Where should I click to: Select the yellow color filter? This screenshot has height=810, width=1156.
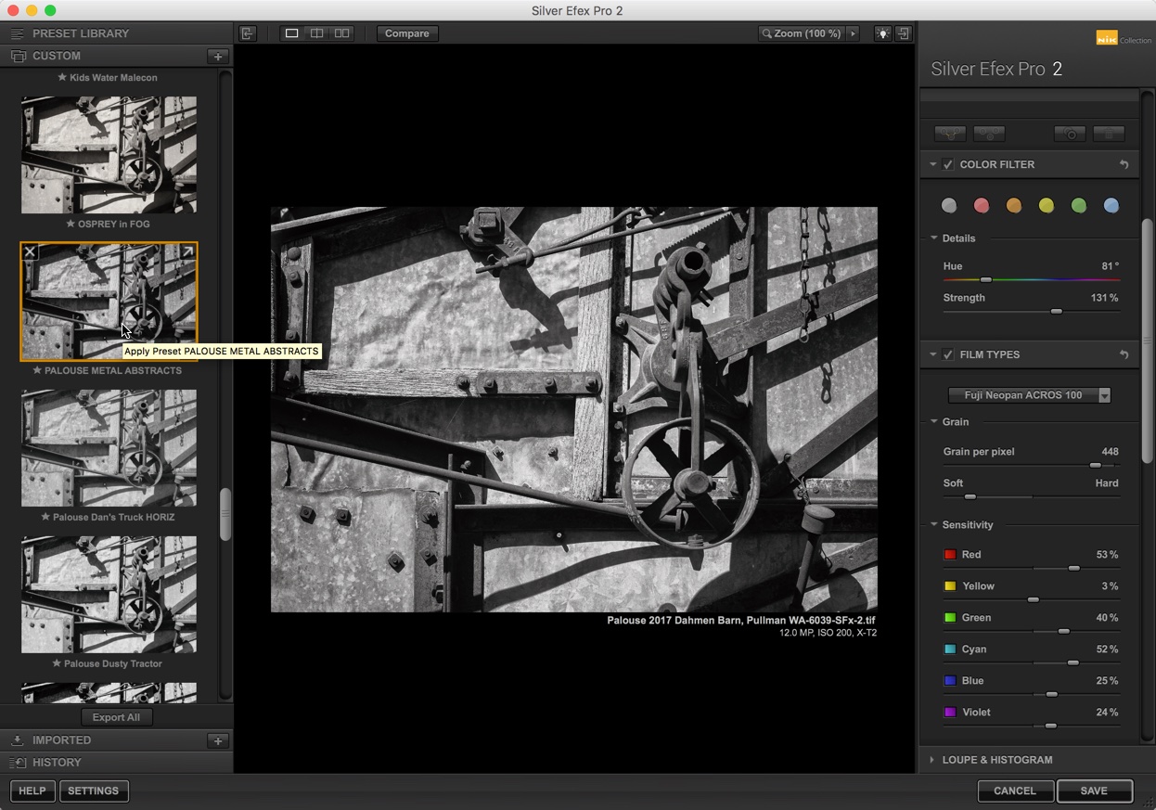(x=1046, y=206)
